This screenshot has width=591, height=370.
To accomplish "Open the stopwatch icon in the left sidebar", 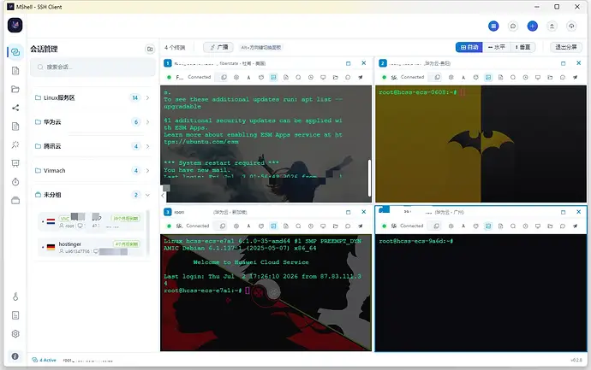I will pos(15,182).
